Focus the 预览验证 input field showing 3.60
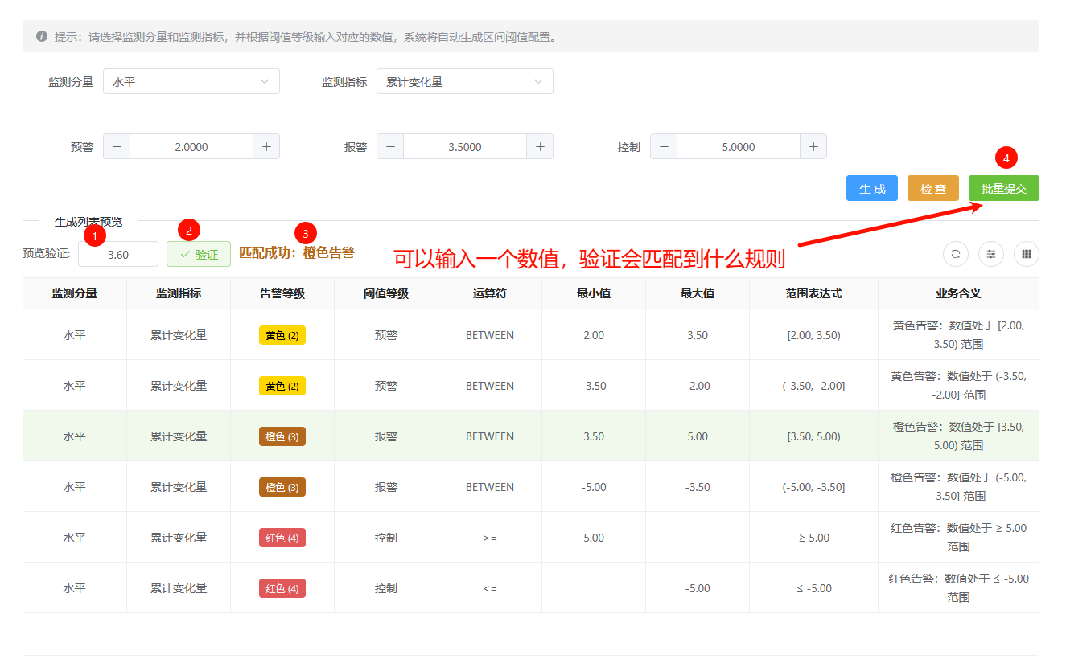The height and width of the screenshot is (671, 1066). 118,255
